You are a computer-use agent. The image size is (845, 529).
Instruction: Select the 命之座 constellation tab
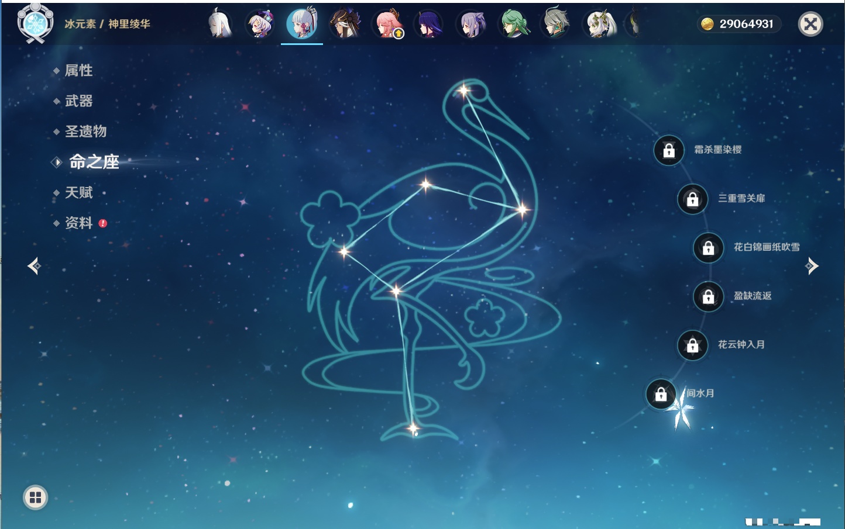tap(94, 162)
